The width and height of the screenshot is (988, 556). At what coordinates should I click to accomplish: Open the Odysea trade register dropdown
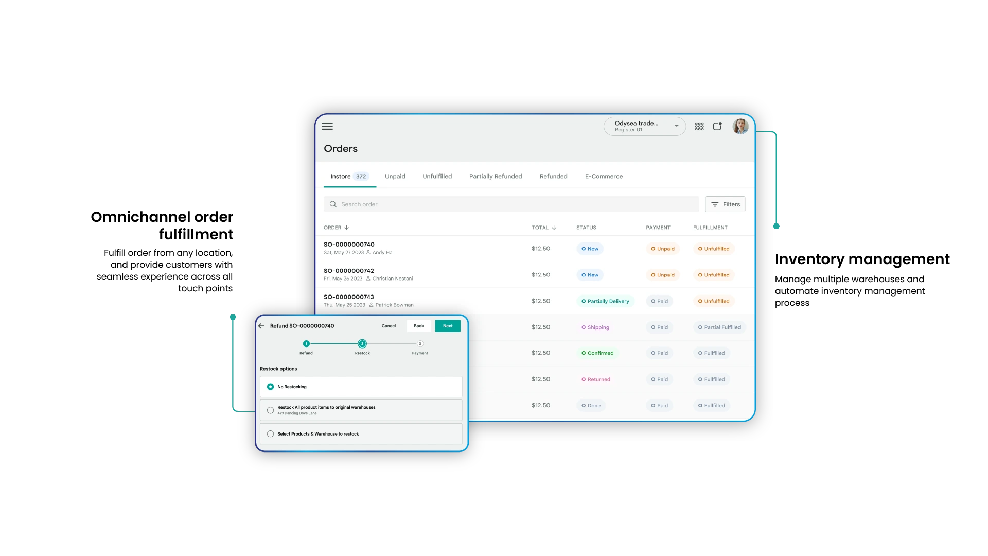pos(676,126)
